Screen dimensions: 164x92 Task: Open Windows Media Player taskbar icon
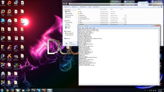(x=23, y=90)
